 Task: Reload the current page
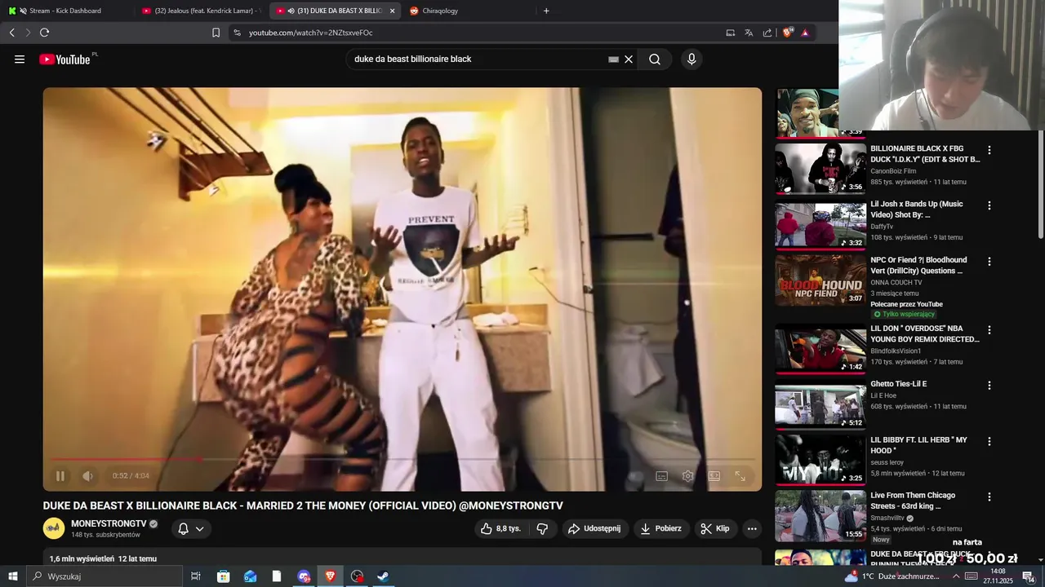point(44,33)
